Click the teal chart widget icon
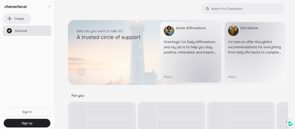 [x=290, y=124]
